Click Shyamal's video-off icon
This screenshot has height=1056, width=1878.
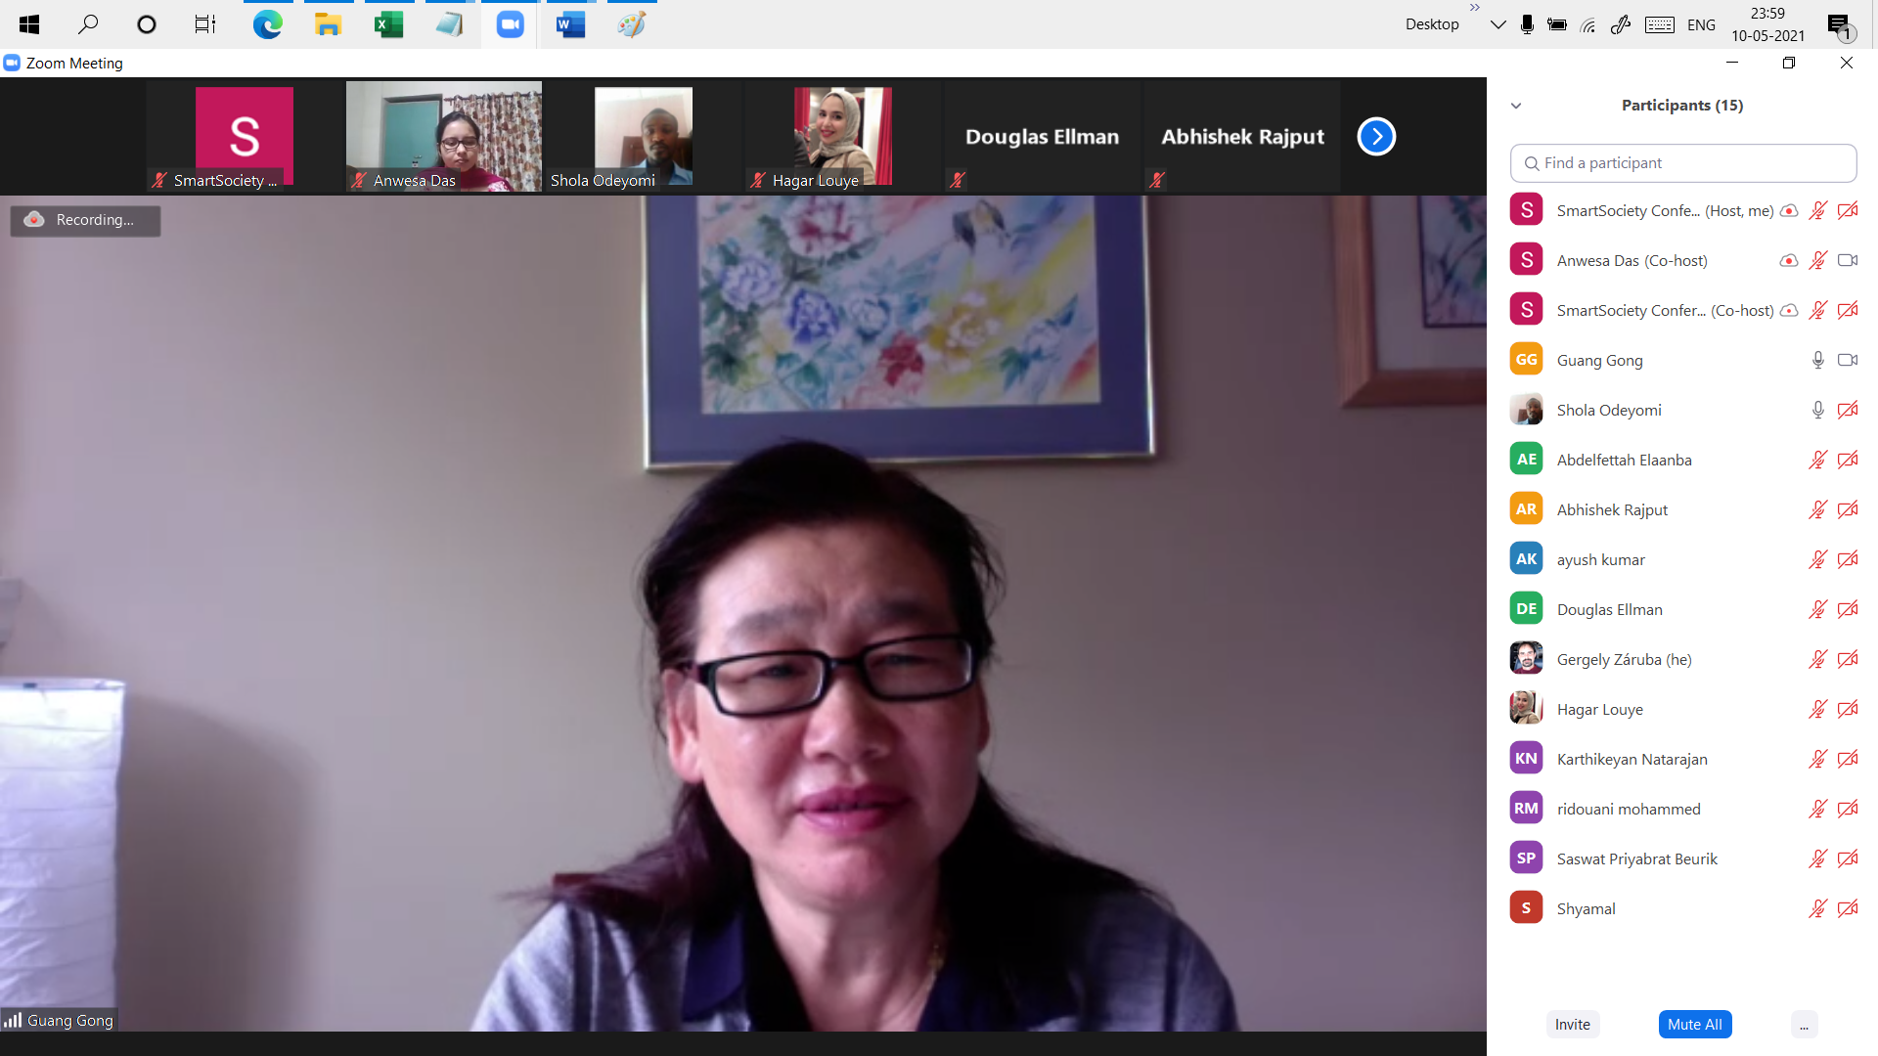pos(1848,908)
